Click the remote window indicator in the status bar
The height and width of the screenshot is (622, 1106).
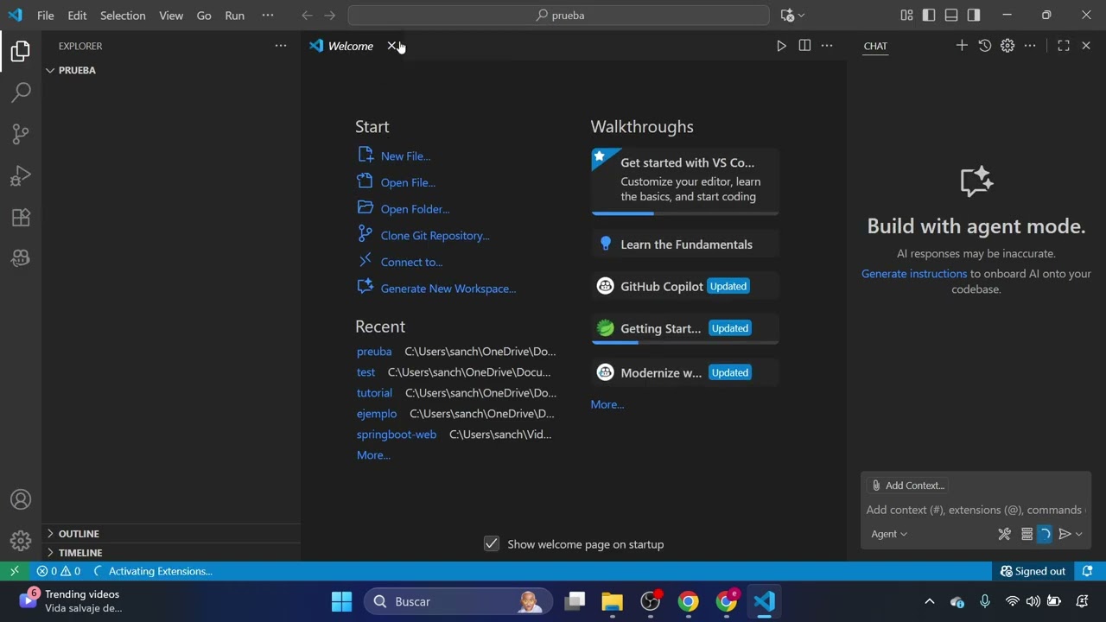click(x=14, y=571)
